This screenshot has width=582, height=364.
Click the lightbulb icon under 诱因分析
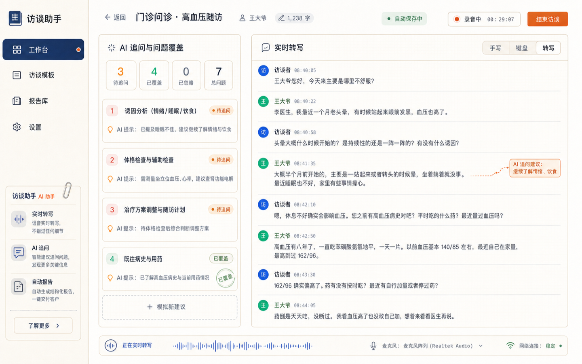tap(110, 129)
